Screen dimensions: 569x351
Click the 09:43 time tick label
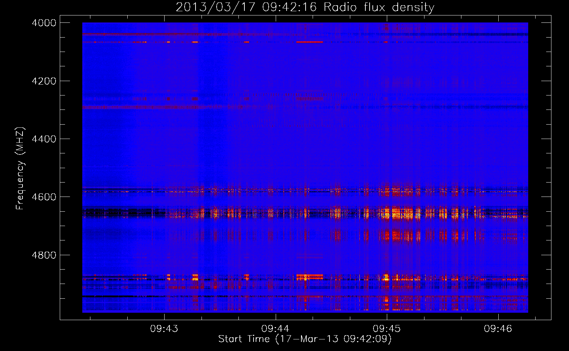click(x=164, y=329)
